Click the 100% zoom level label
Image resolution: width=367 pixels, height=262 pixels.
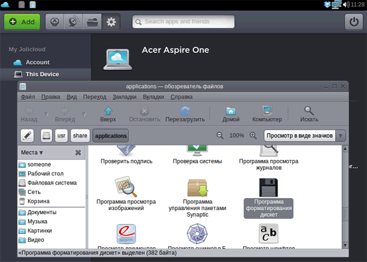click(237, 135)
